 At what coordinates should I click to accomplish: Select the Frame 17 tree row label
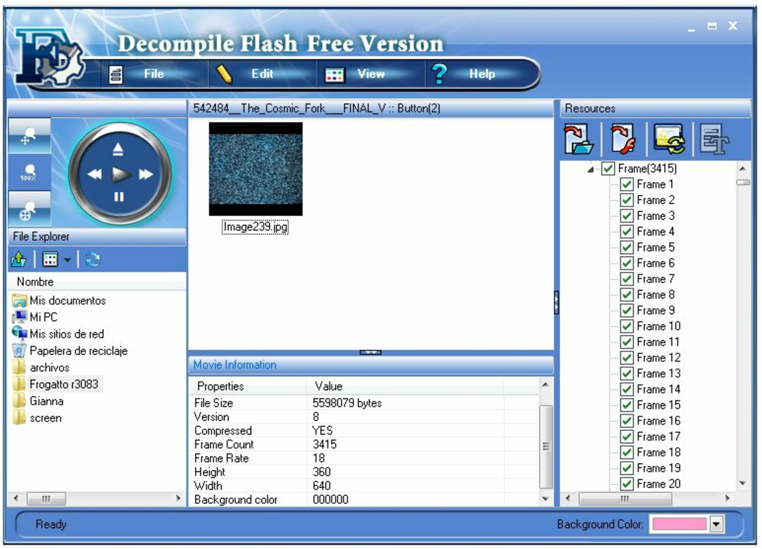pyautogui.click(x=658, y=436)
